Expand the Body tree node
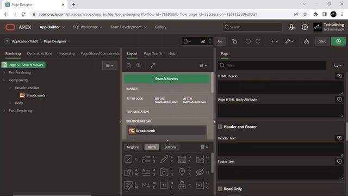348x196 pixels. [10, 103]
